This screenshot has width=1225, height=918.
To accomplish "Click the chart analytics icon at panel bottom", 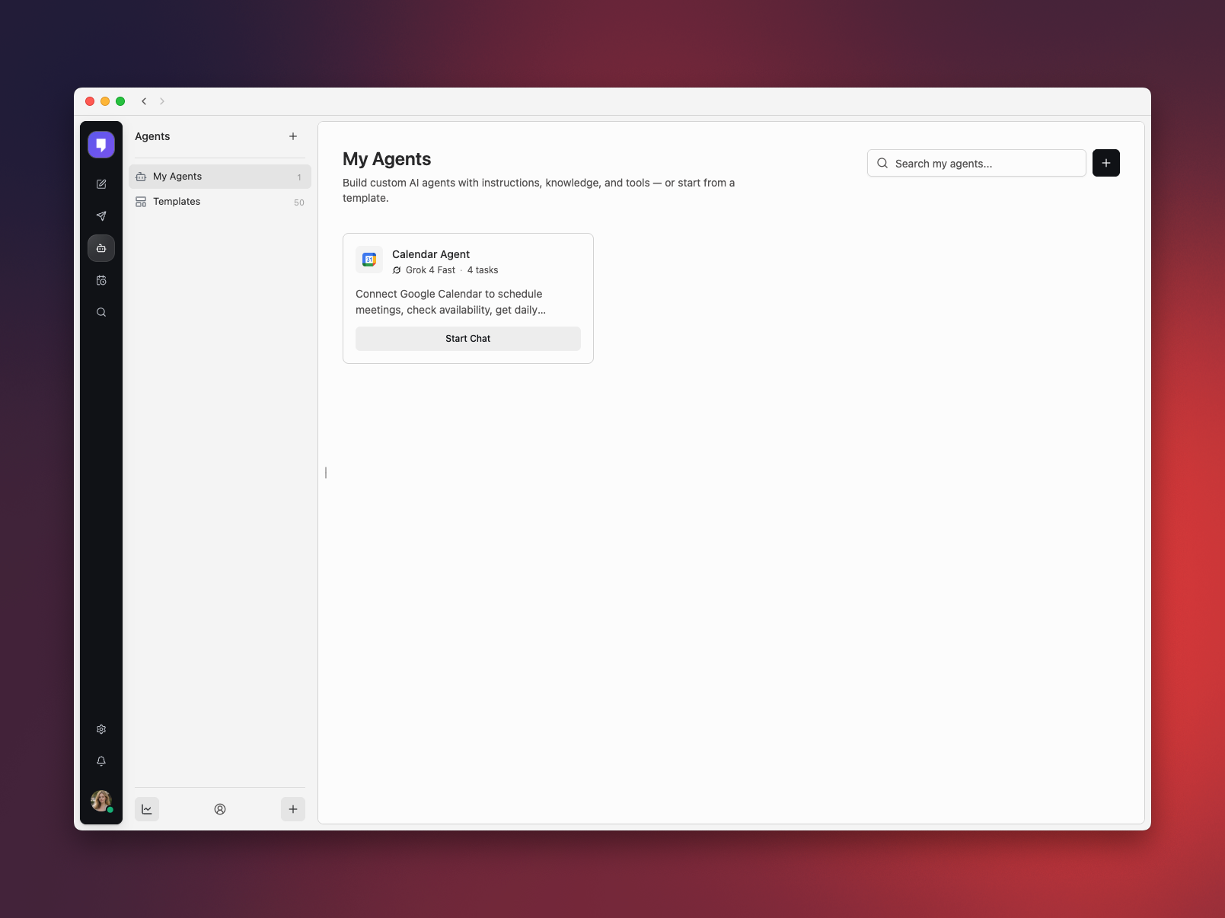I will pyautogui.click(x=147, y=809).
